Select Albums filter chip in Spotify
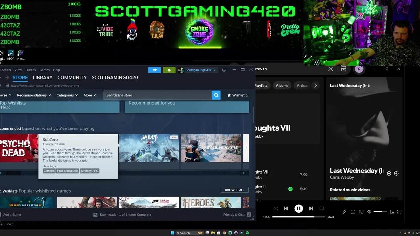Viewport: 420px width, 236px height. (282, 86)
